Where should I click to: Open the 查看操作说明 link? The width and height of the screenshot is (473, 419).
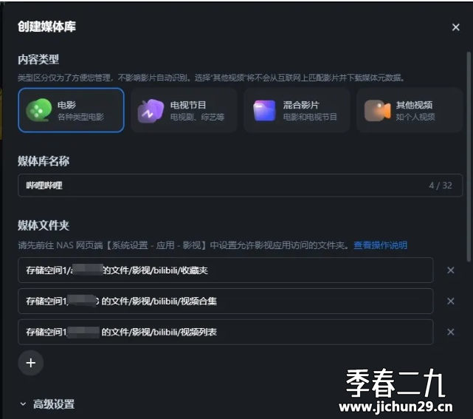pos(380,245)
